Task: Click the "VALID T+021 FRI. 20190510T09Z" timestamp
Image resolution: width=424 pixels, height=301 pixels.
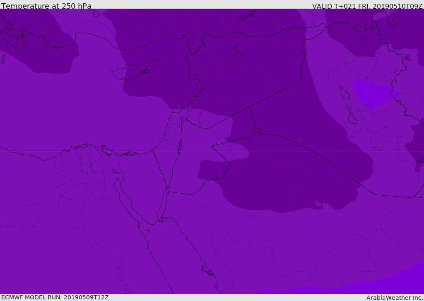Action: click(x=367, y=6)
